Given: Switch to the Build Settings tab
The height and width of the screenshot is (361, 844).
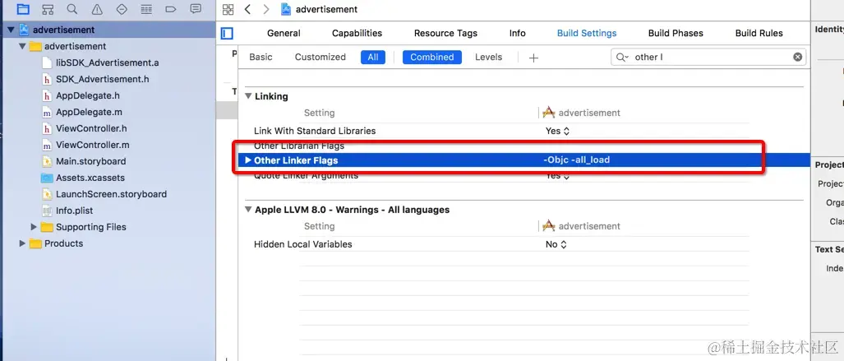Looking at the screenshot, I should pos(587,33).
